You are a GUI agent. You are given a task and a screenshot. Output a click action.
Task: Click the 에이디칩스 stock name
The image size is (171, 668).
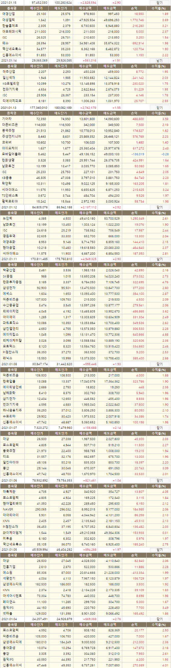[x=10, y=335]
